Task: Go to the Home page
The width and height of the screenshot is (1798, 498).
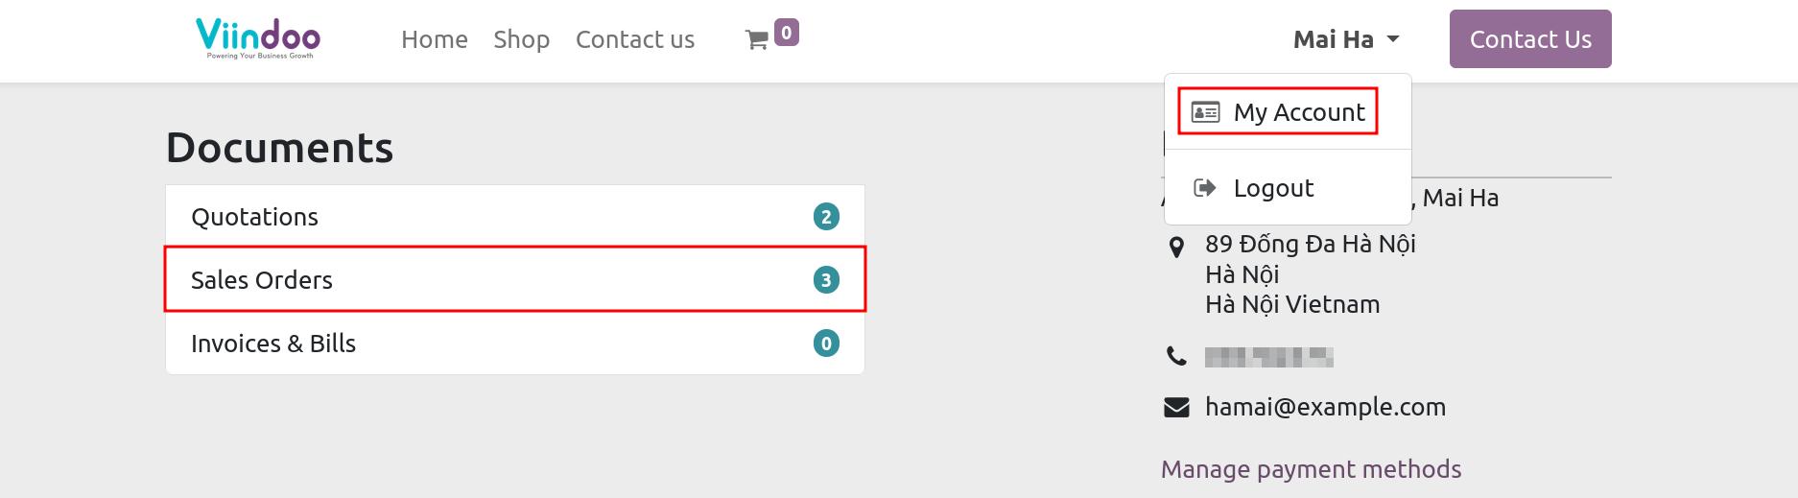Action: (x=435, y=39)
